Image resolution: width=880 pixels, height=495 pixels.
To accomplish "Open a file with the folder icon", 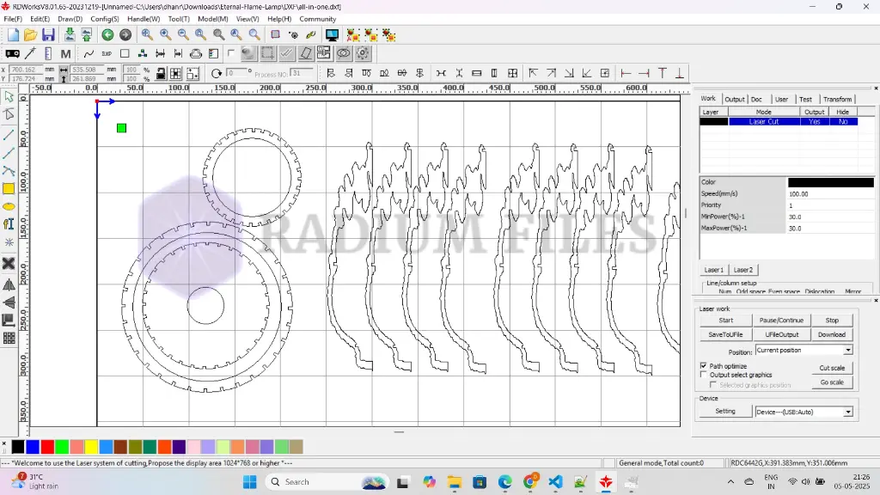I will [30, 34].
